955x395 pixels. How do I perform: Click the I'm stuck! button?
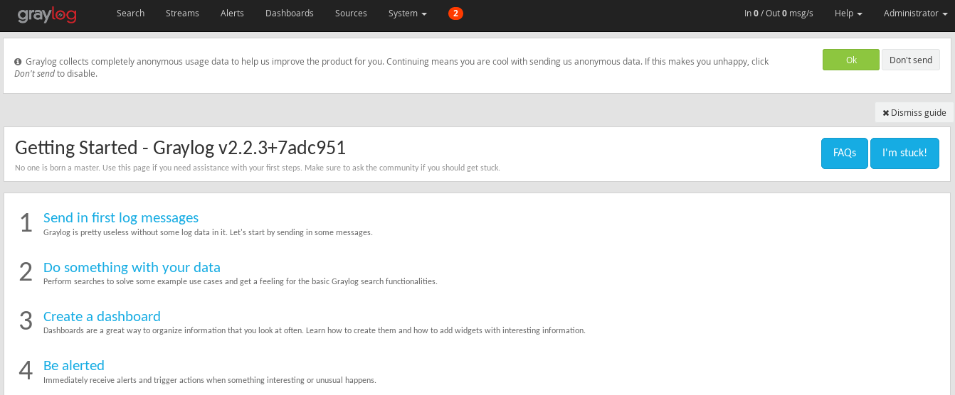904,153
